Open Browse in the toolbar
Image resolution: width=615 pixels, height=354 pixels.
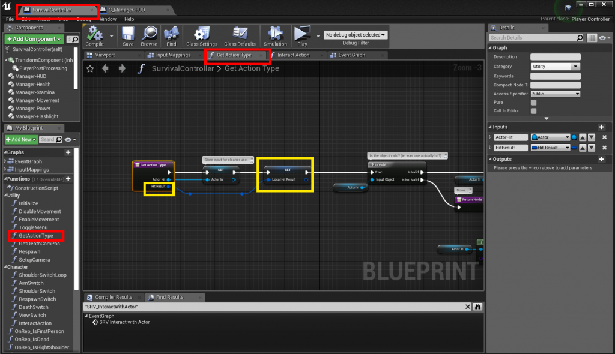pyautogui.click(x=149, y=35)
